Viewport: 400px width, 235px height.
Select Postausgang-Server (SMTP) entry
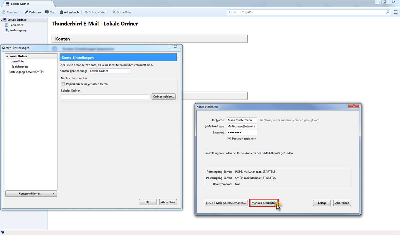(x=26, y=72)
